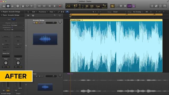Click the Acoustic Bridge waveform track icon
The image size is (169, 95).
click(x=45, y=39)
